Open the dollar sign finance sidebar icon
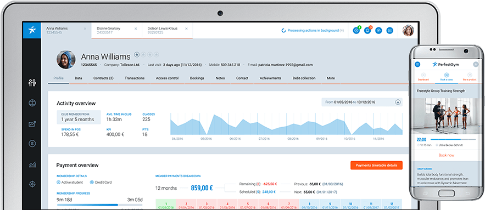This screenshot has height=210, width=485. coord(32,143)
